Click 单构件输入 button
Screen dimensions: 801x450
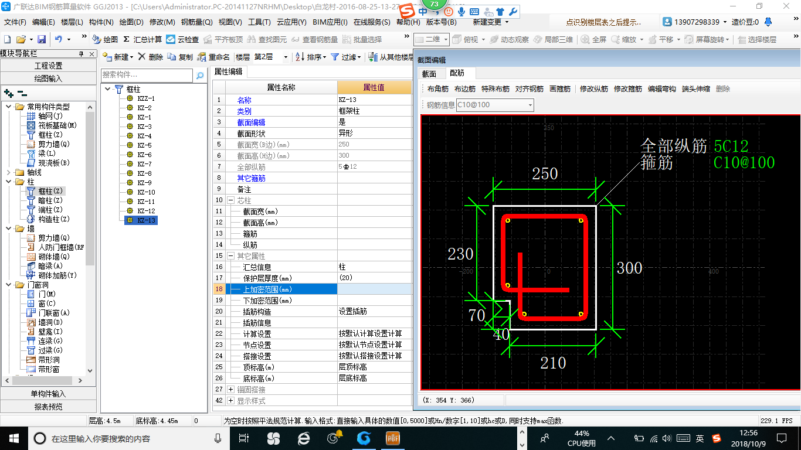pyautogui.click(x=48, y=394)
